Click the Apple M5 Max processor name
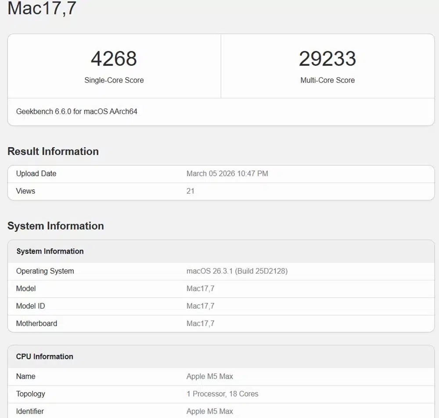This screenshot has width=439, height=418. (209, 376)
